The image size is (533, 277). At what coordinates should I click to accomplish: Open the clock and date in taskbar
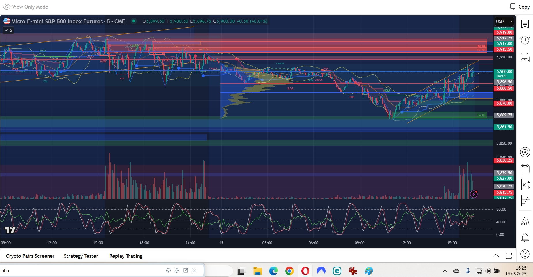(516, 271)
